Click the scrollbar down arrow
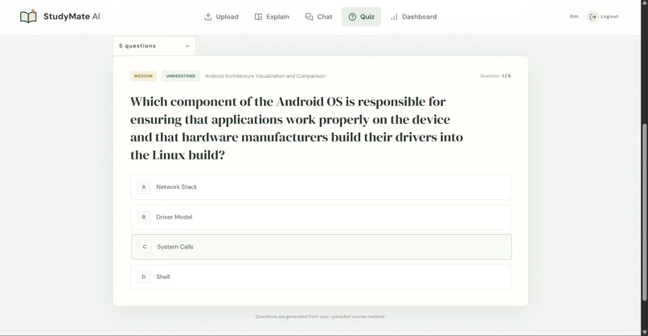This screenshot has width=648, height=336. click(644, 332)
